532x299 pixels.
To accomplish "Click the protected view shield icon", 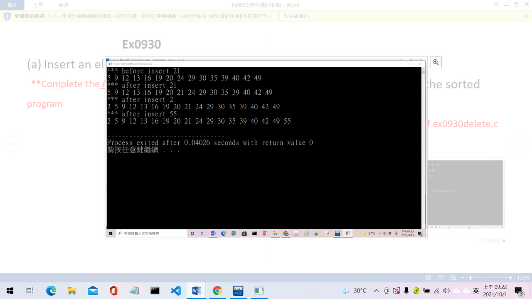I will tap(7, 16).
